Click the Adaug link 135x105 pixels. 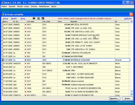coord(5,19)
